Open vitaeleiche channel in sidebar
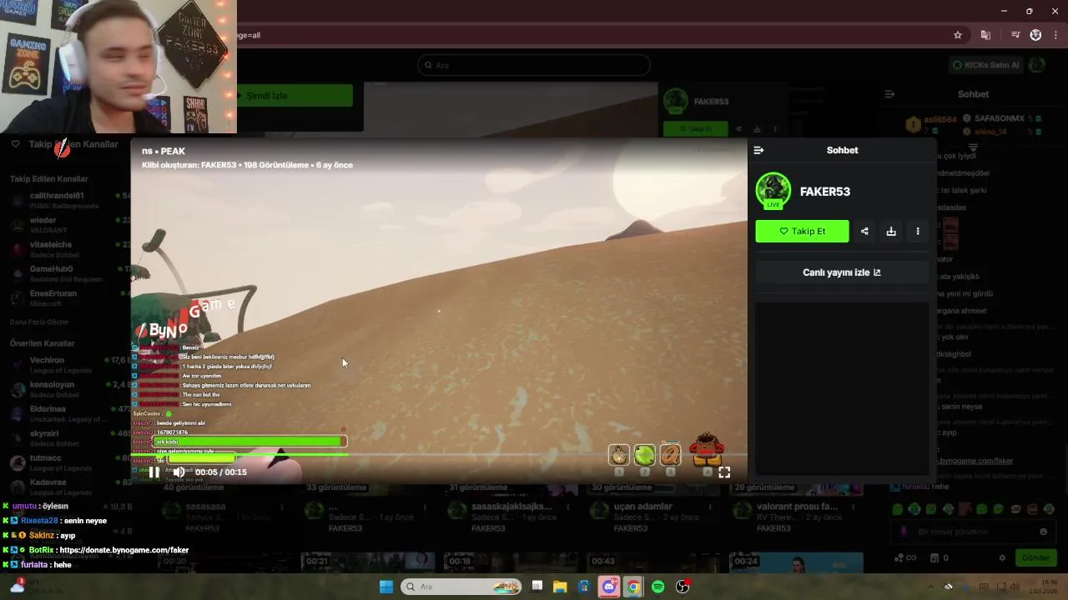 pyautogui.click(x=67, y=249)
